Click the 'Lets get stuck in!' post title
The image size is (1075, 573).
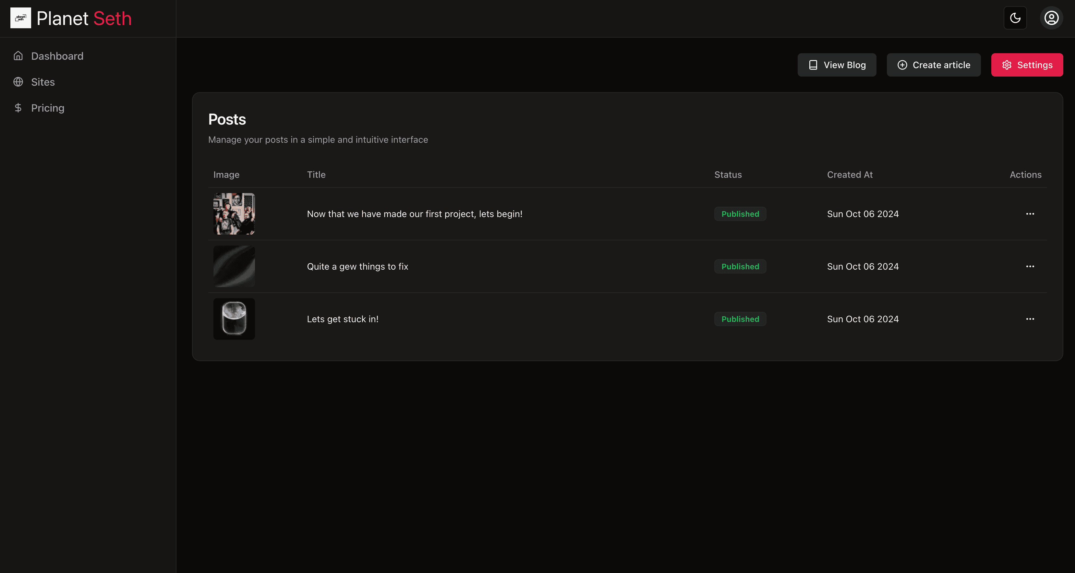coord(343,319)
